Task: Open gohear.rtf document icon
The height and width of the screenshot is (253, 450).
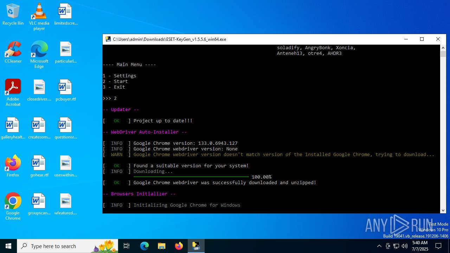Action: [x=39, y=167]
